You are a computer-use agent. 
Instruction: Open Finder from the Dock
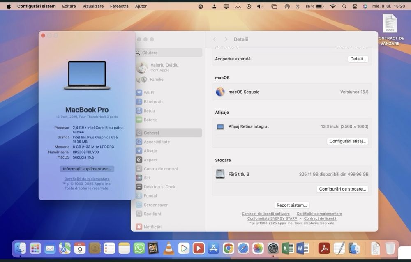pyautogui.click(x=20, y=248)
